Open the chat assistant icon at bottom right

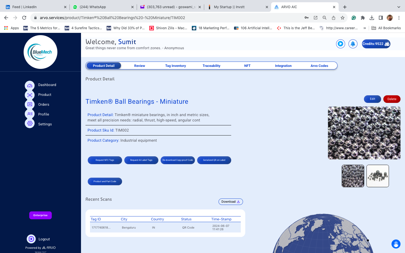pos(396,244)
